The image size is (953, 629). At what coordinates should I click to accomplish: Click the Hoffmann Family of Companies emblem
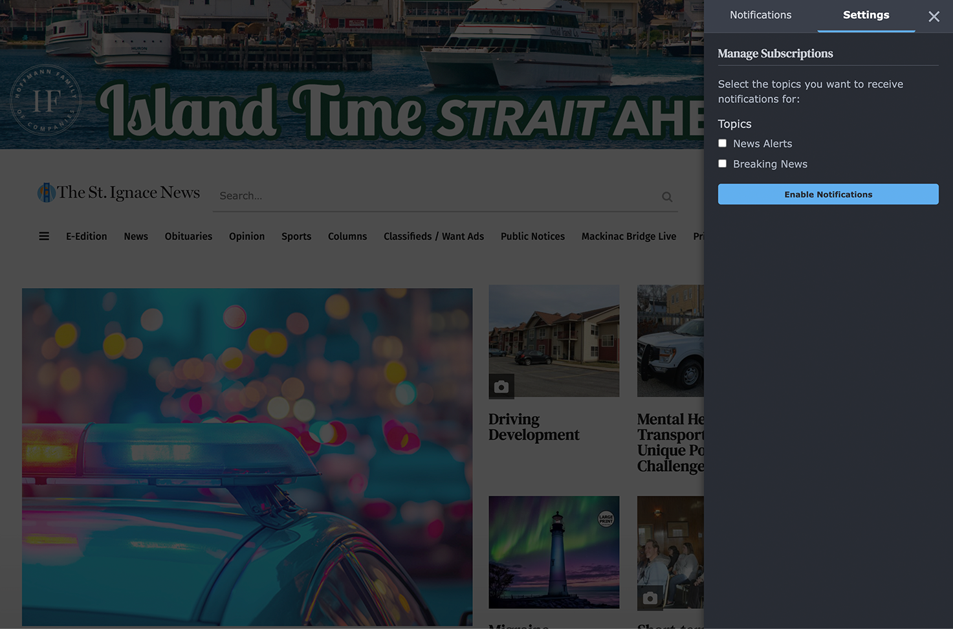coord(46,101)
